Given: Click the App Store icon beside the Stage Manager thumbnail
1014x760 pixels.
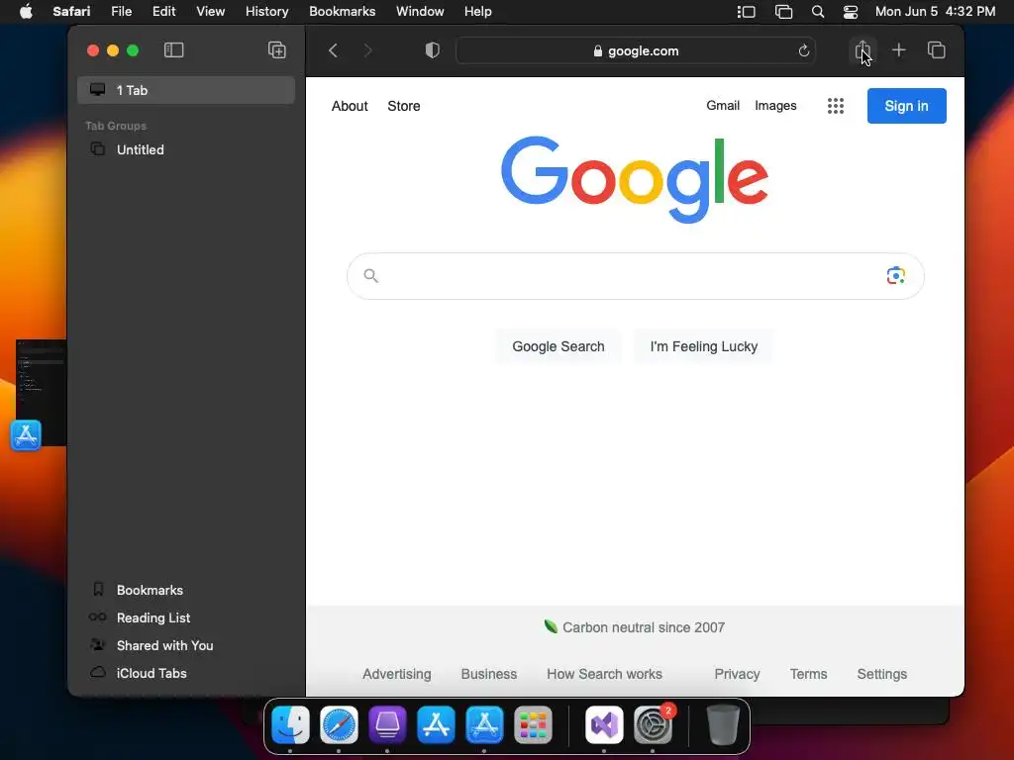Looking at the screenshot, I should pyautogui.click(x=26, y=435).
